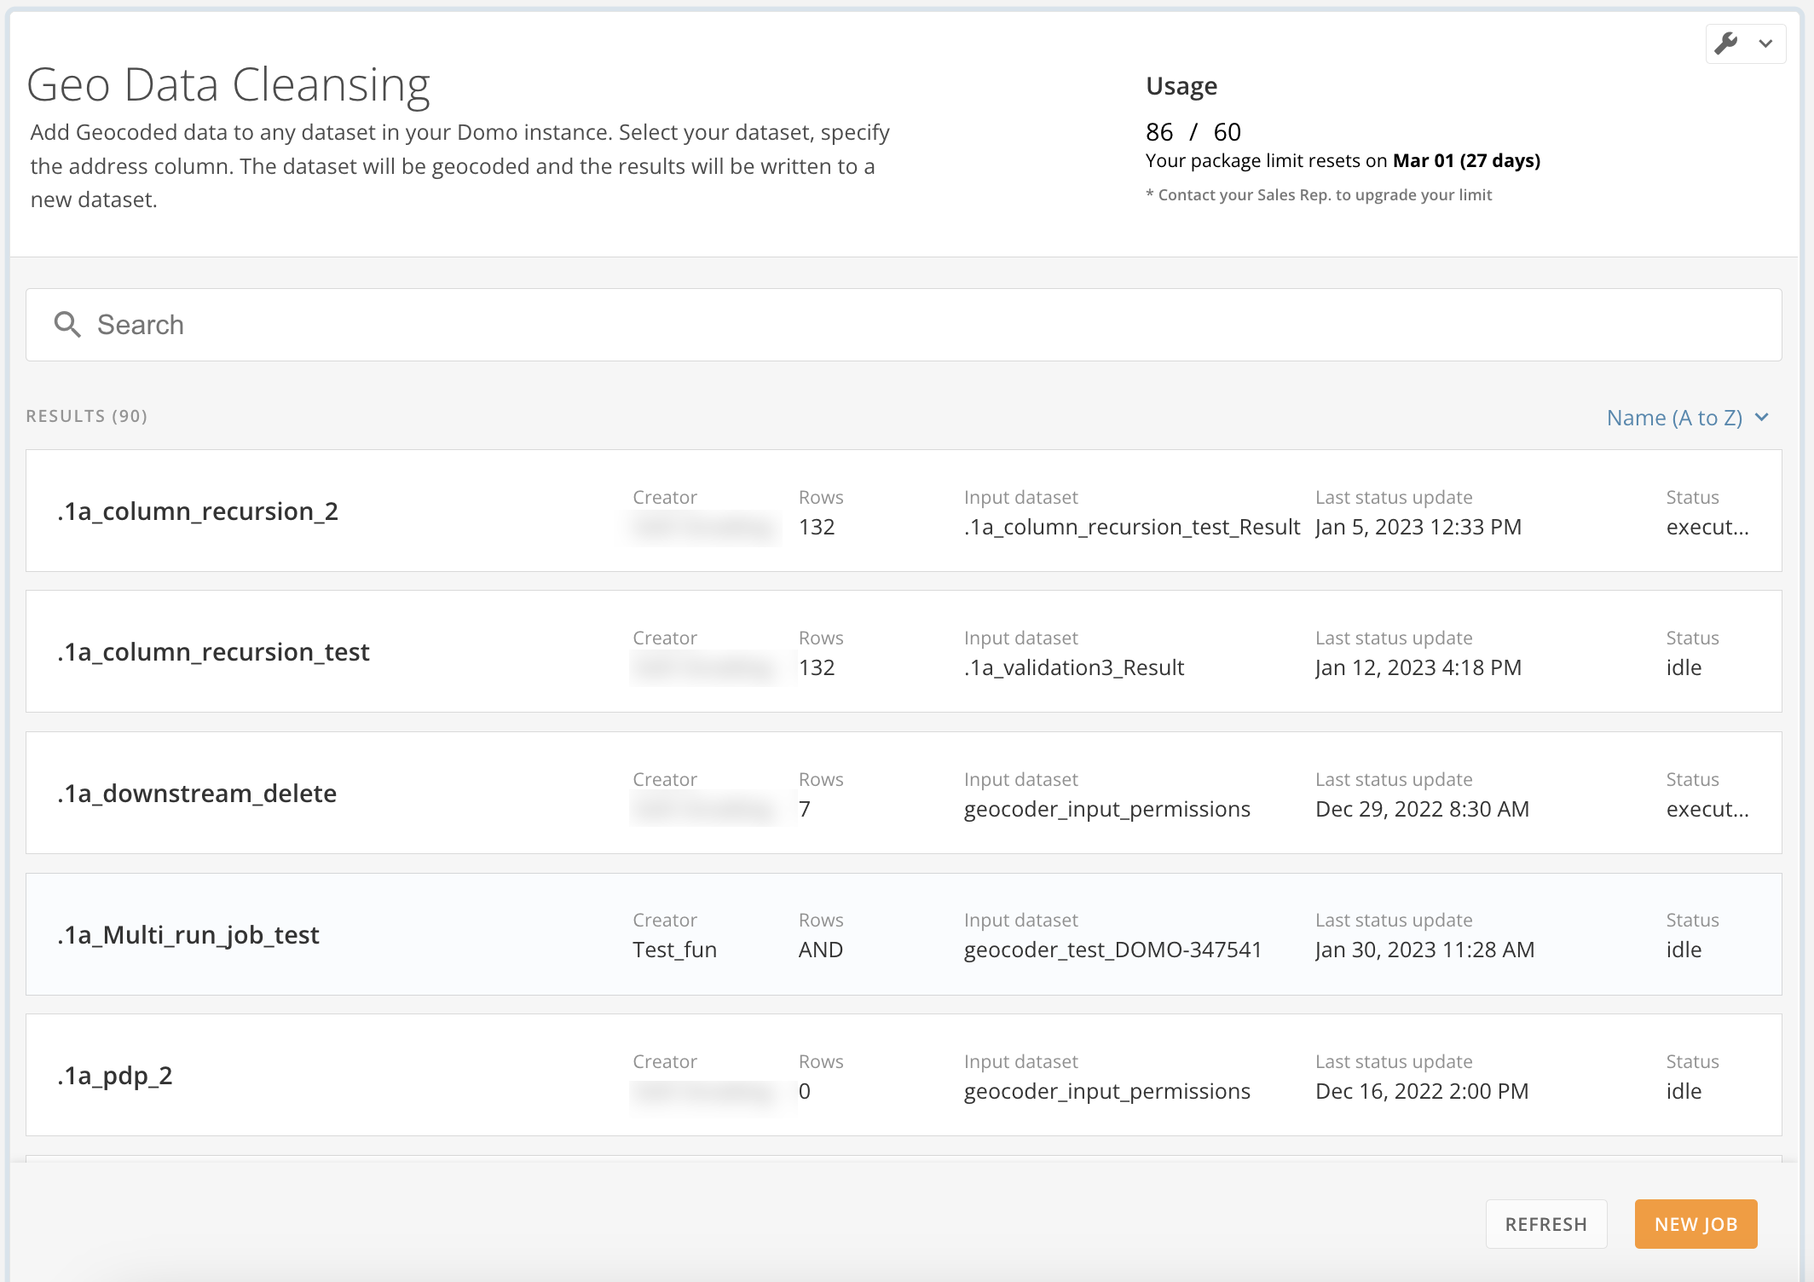Open the wrench tools menu
Screen dimensions: 1814x1282
pyautogui.click(x=1728, y=43)
